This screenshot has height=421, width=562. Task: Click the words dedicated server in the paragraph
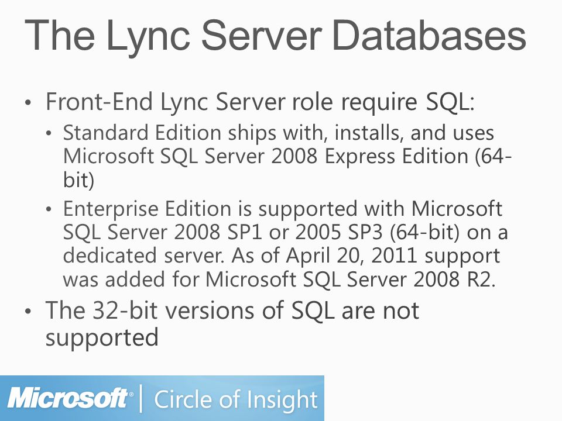pyautogui.click(x=143, y=256)
